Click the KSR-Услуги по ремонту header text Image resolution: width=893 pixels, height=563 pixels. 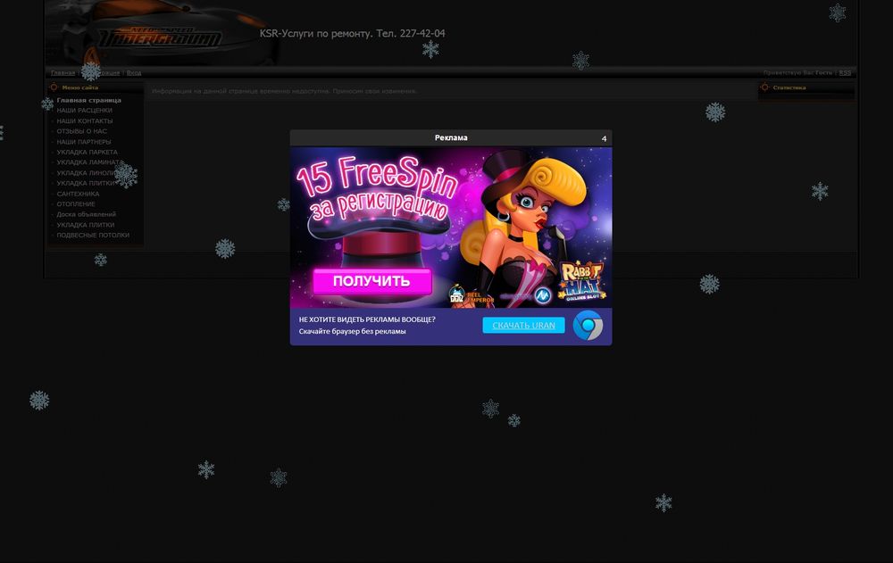coord(352,34)
